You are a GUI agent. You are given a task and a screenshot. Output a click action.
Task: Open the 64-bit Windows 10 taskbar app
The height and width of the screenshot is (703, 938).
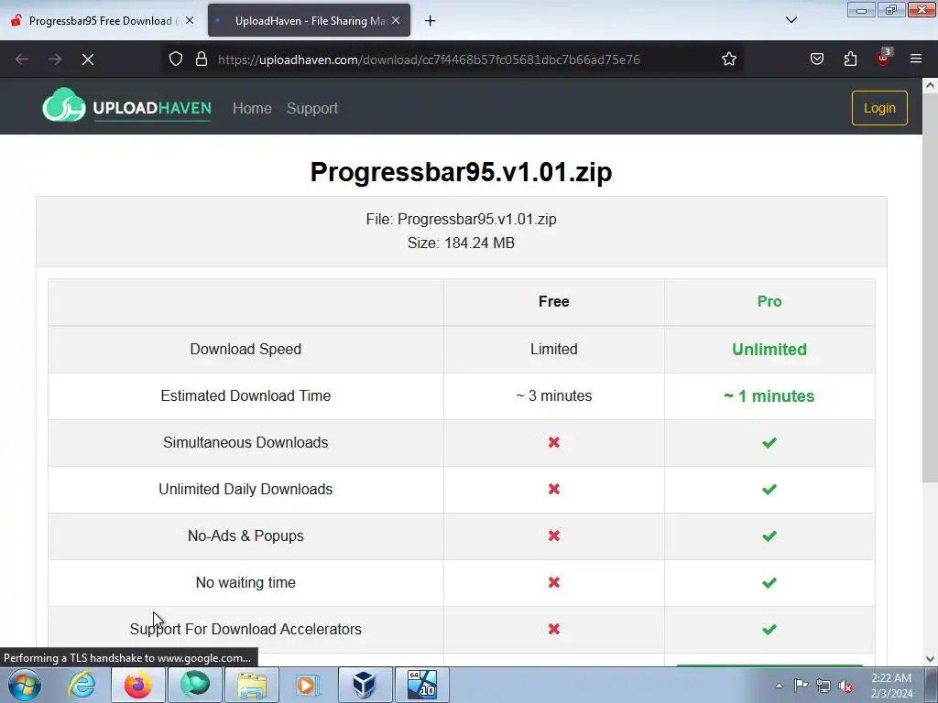click(x=421, y=685)
